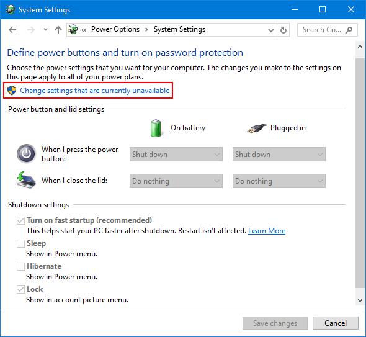This screenshot has height=337, width=366.
Task: Click the scrollbar down arrow
Action: 360,300
